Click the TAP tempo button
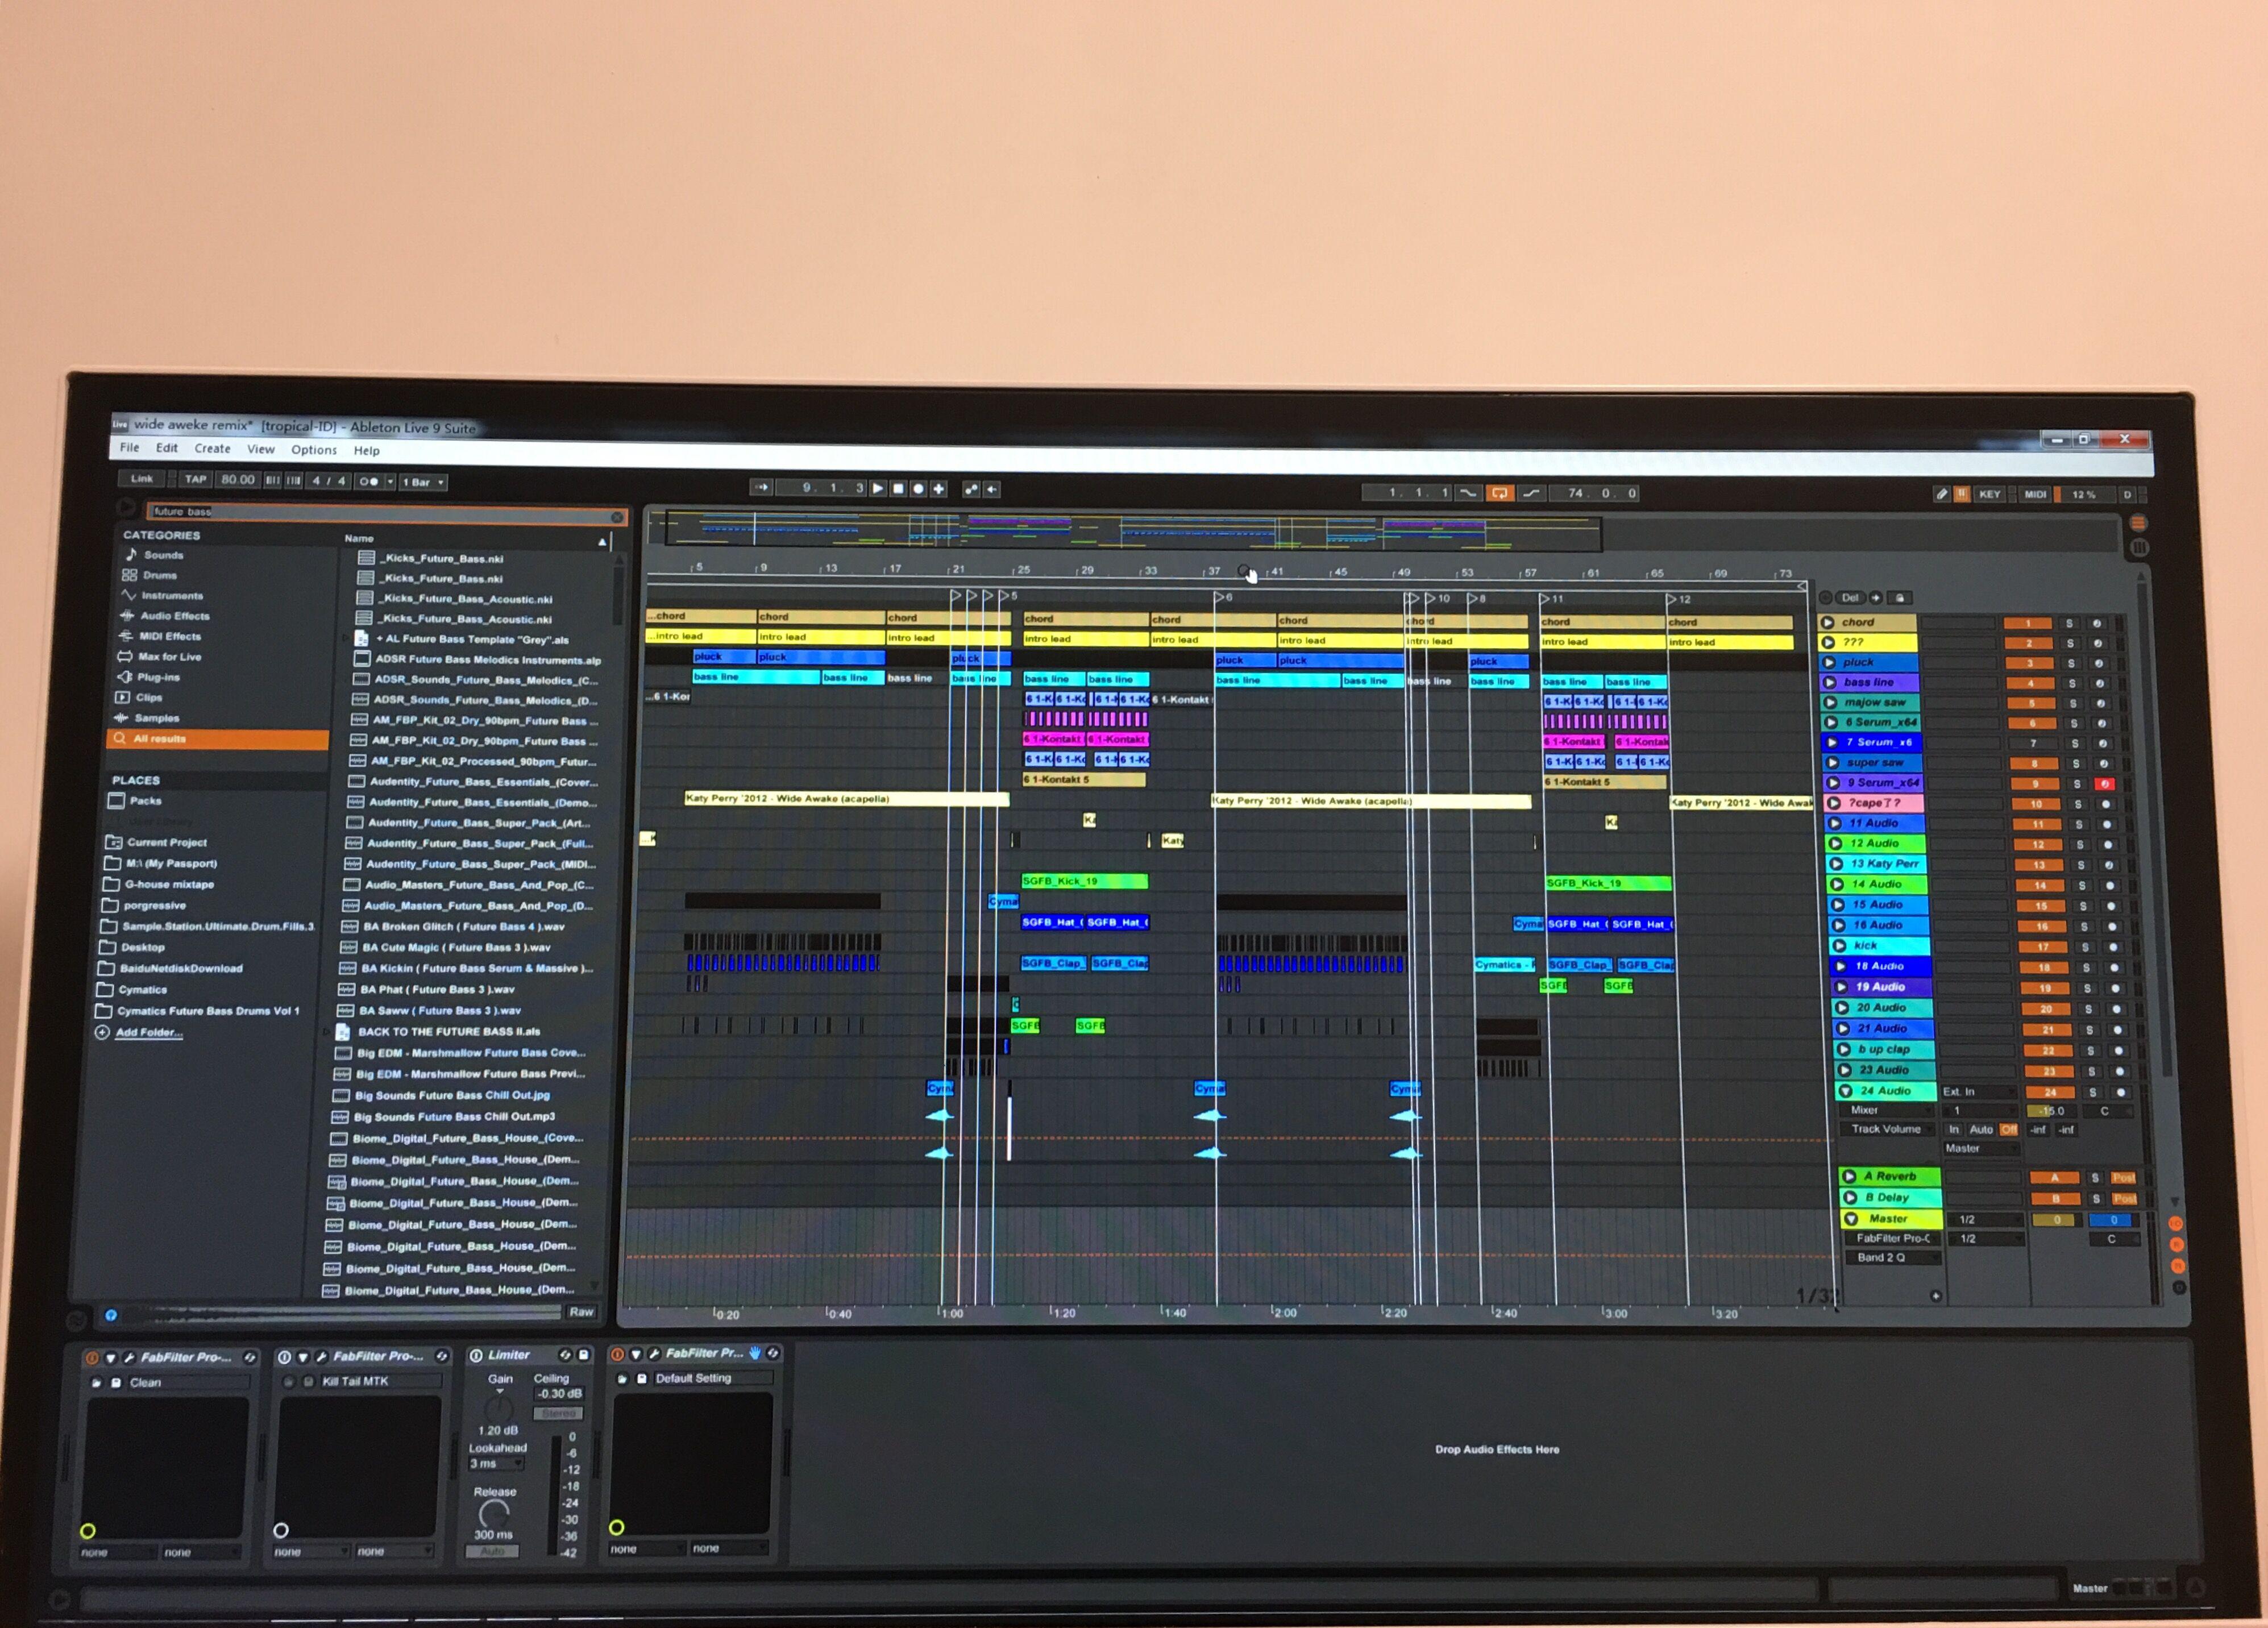 [x=195, y=479]
